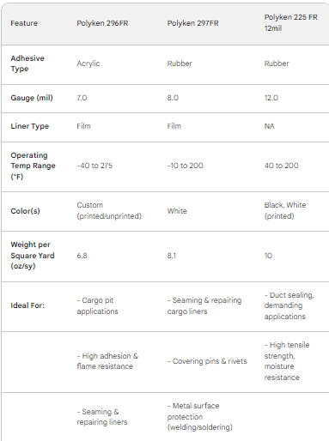Click the Custom (printed/unprinted) color cell
Viewport: 329px width, 441px height.
coord(109,210)
